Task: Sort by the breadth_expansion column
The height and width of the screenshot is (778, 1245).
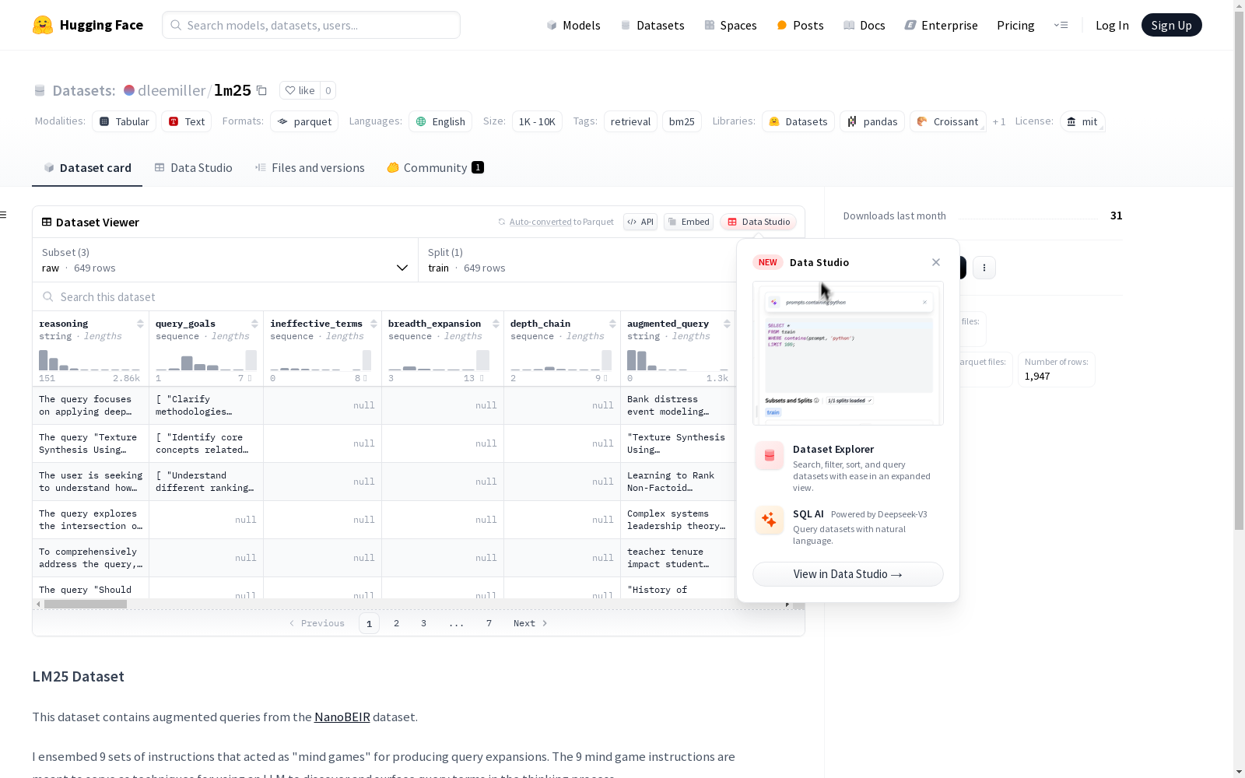Action: [x=496, y=324]
